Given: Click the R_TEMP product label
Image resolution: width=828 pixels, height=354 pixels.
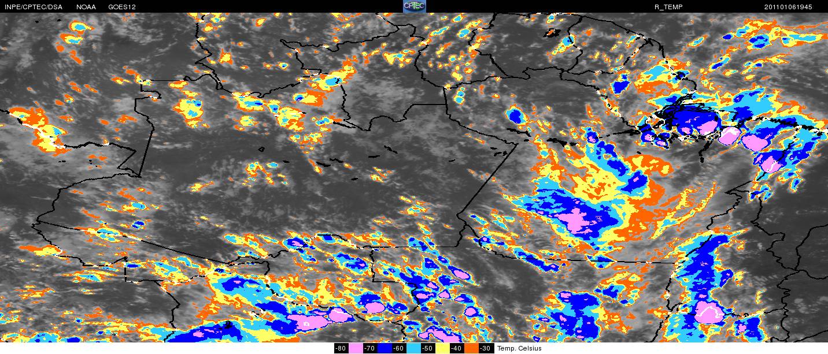Looking at the screenshot, I should [x=668, y=7].
